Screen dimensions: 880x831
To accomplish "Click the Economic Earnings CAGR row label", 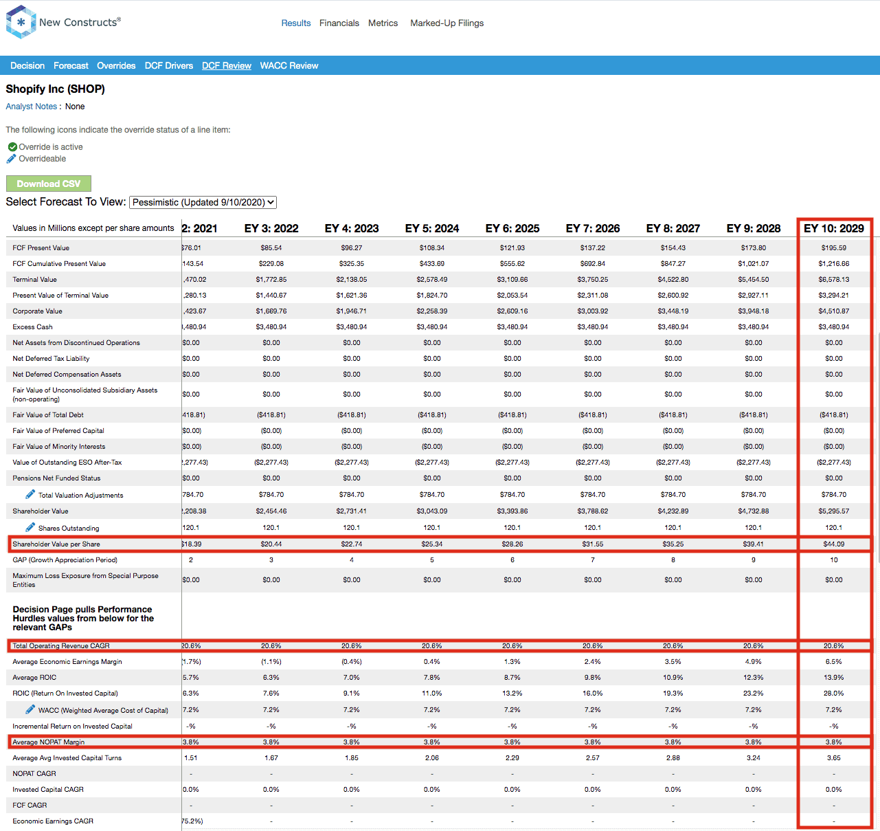I will coord(53,821).
